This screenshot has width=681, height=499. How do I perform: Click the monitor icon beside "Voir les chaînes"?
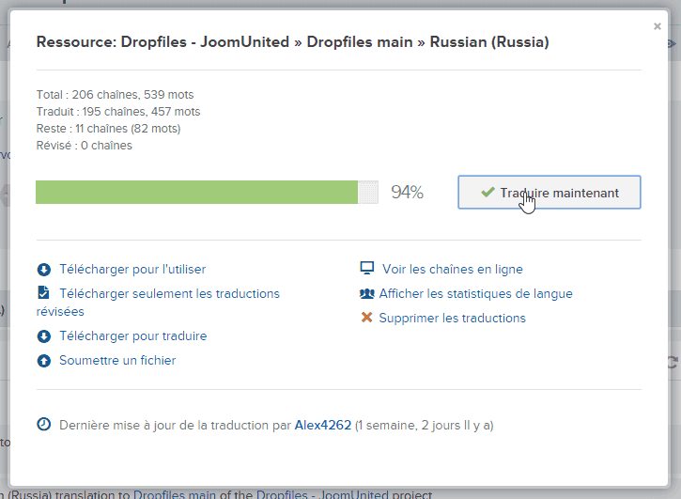click(367, 270)
